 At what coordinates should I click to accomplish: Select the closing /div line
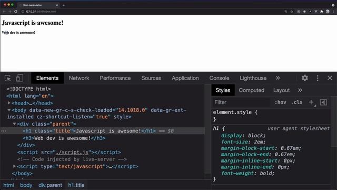(26, 145)
